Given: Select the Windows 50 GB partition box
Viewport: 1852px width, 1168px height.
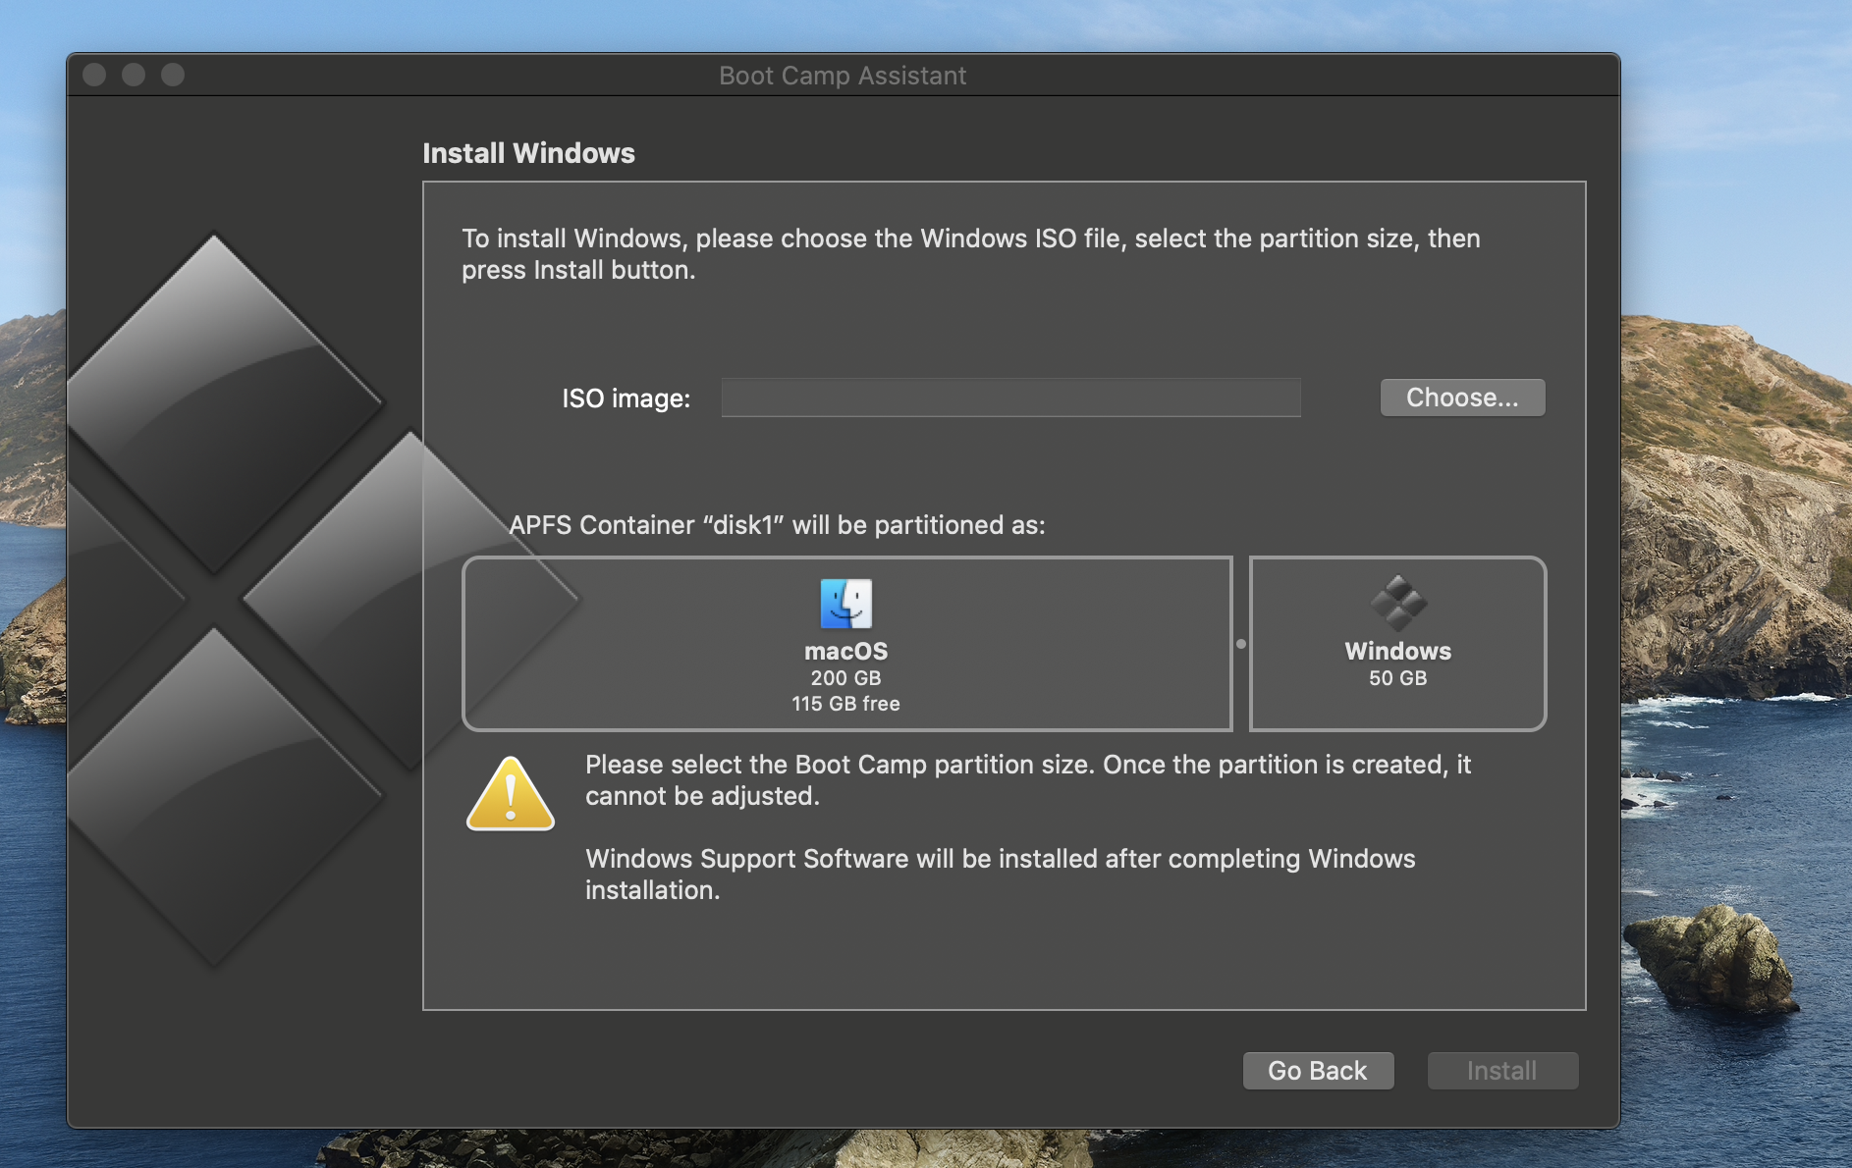Looking at the screenshot, I should pos(1397,644).
